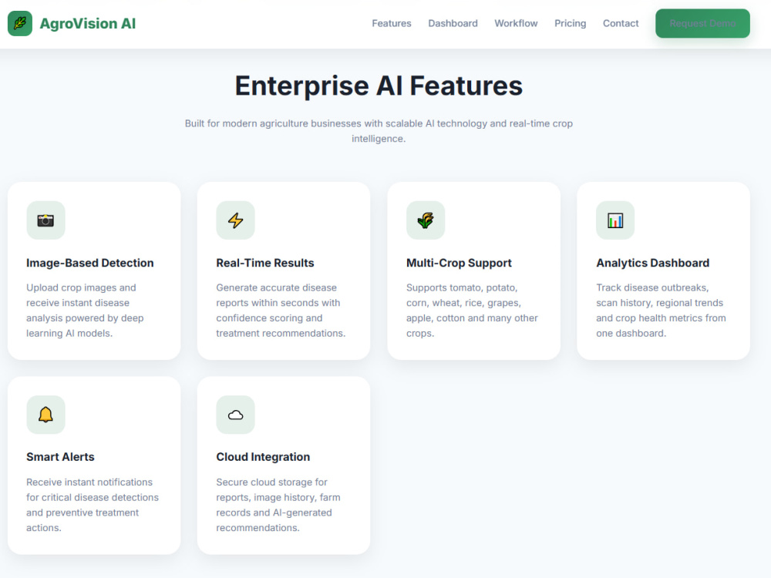Click the 'Track disease outbreaks' description
771x578 pixels.
pos(661,310)
